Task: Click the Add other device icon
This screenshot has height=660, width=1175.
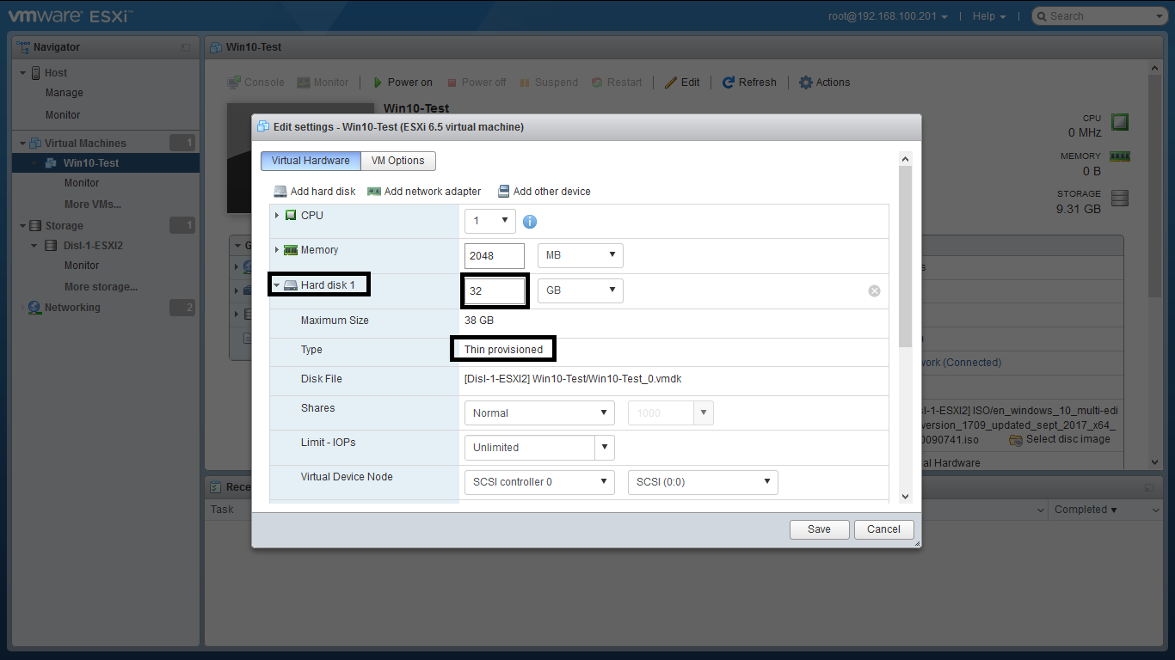Action: pos(503,192)
